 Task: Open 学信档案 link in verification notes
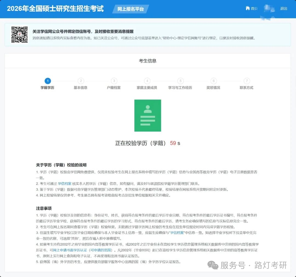pyautogui.click(x=64, y=184)
